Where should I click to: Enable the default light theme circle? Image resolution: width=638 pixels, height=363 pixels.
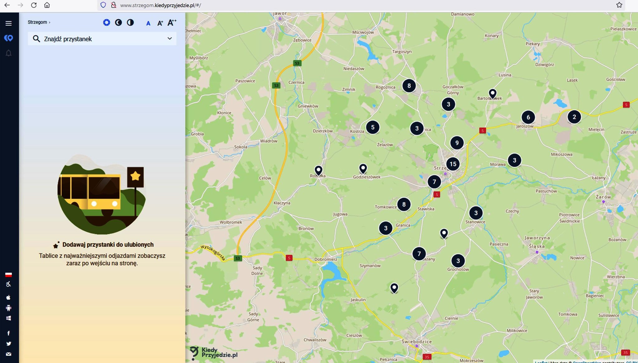[x=107, y=22]
